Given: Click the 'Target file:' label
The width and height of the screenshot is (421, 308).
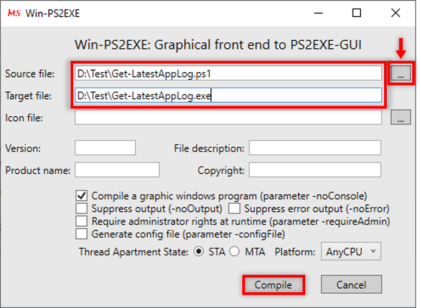Looking at the screenshot, I should pyautogui.click(x=28, y=96).
